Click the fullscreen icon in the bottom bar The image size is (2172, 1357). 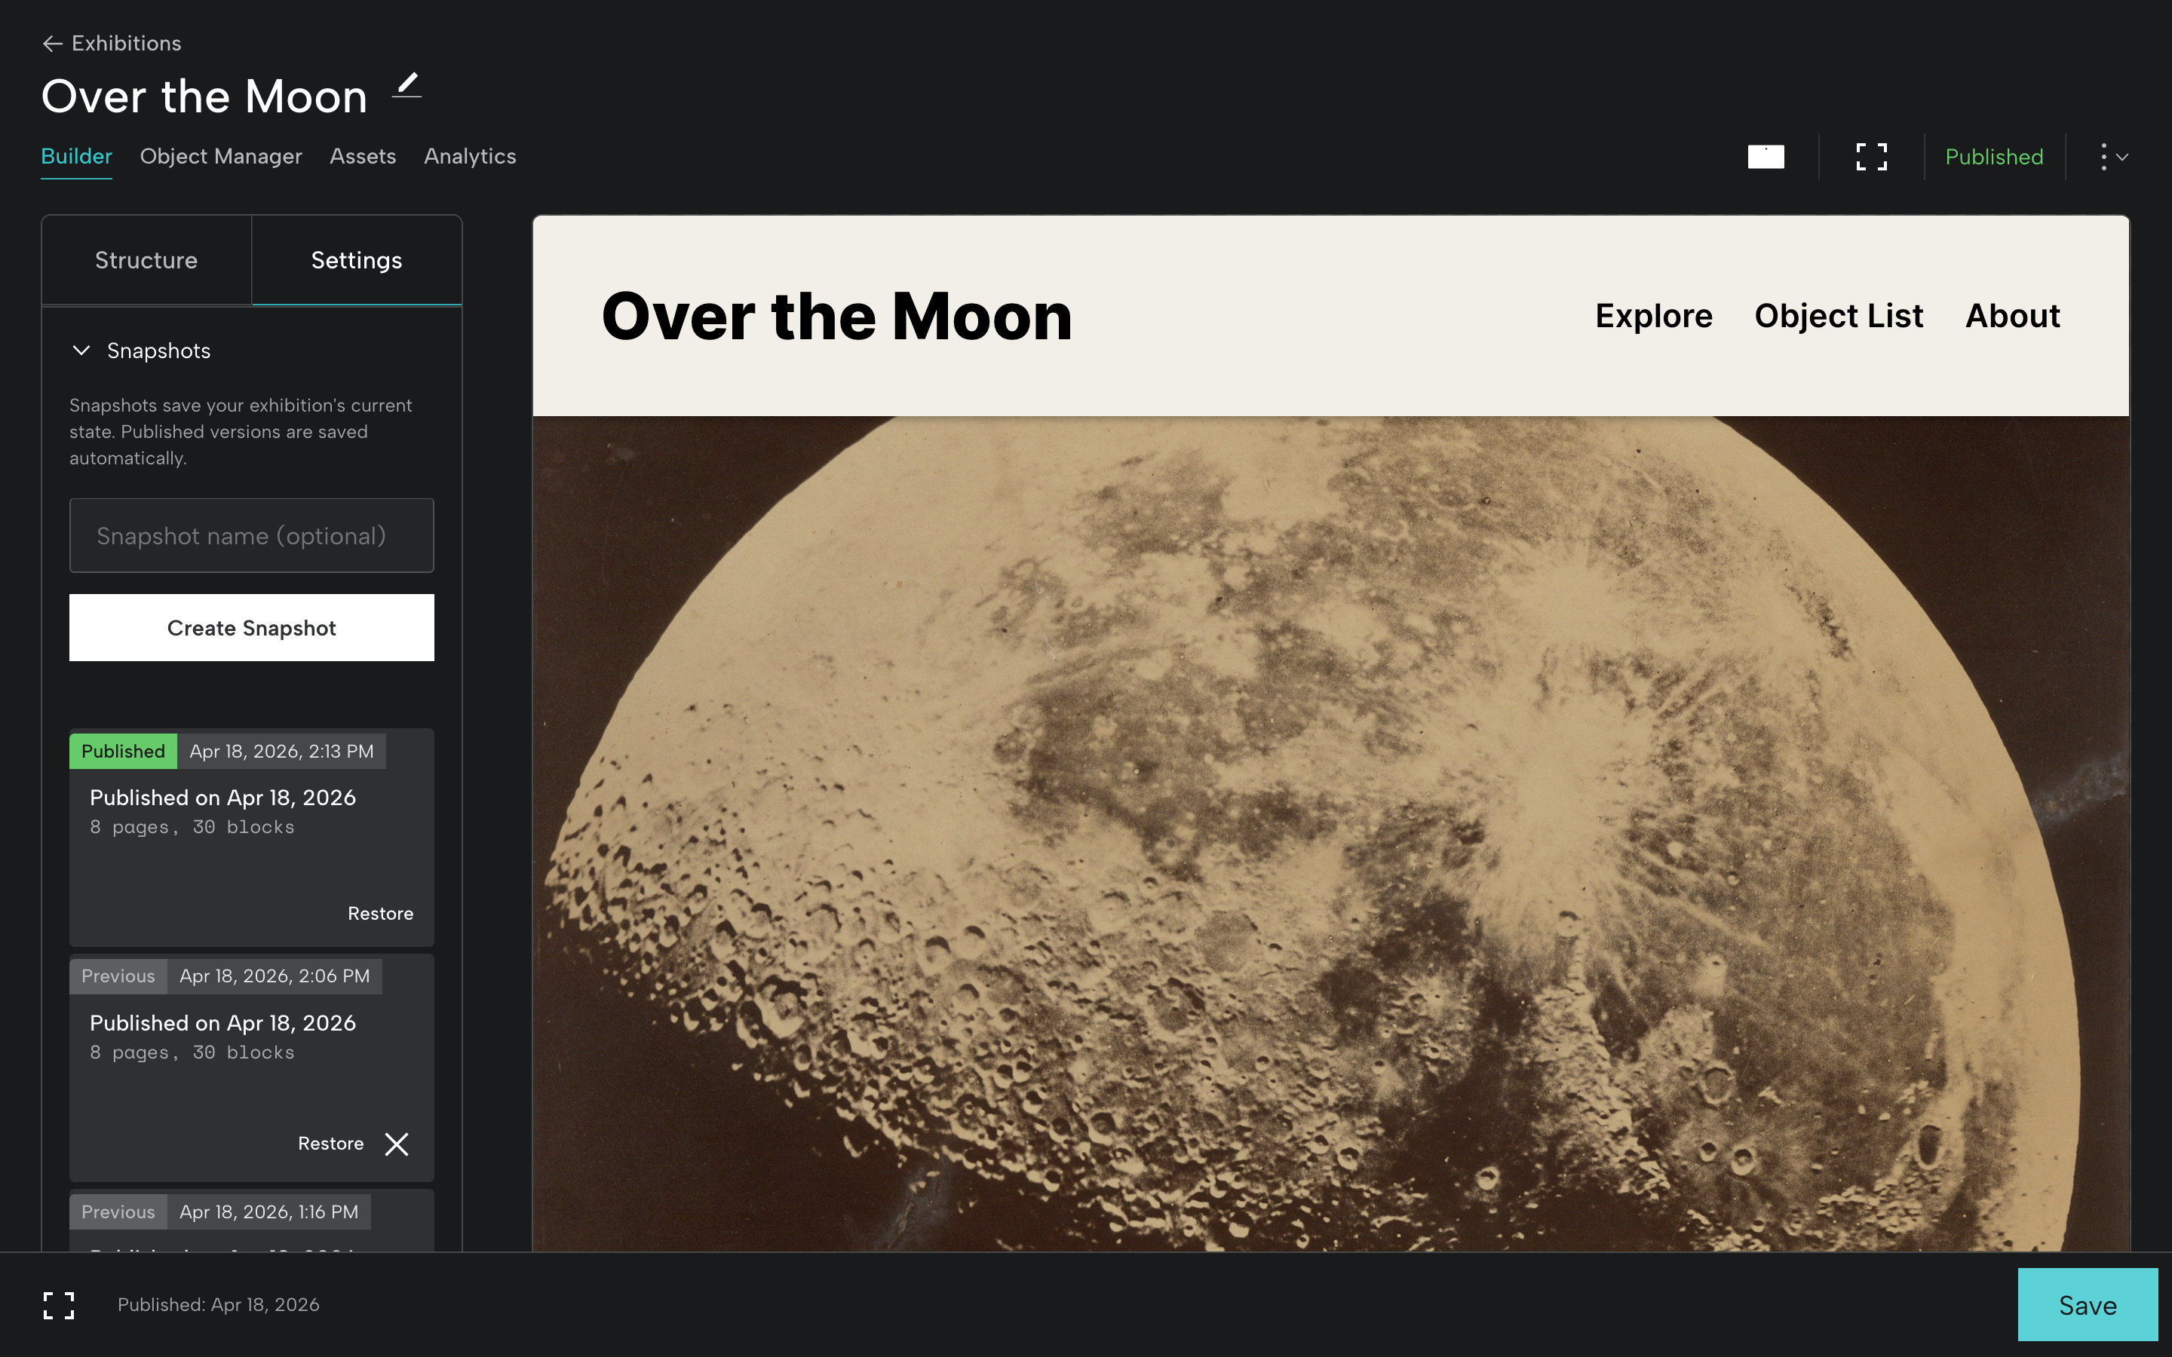click(x=60, y=1305)
